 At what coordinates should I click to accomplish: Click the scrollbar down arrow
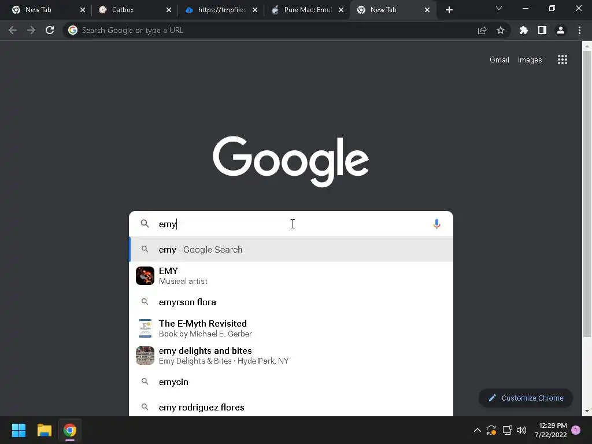[x=587, y=411]
